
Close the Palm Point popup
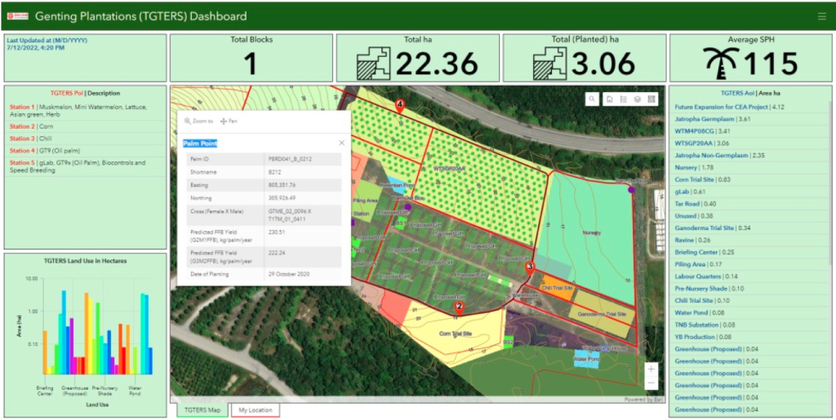(342, 143)
